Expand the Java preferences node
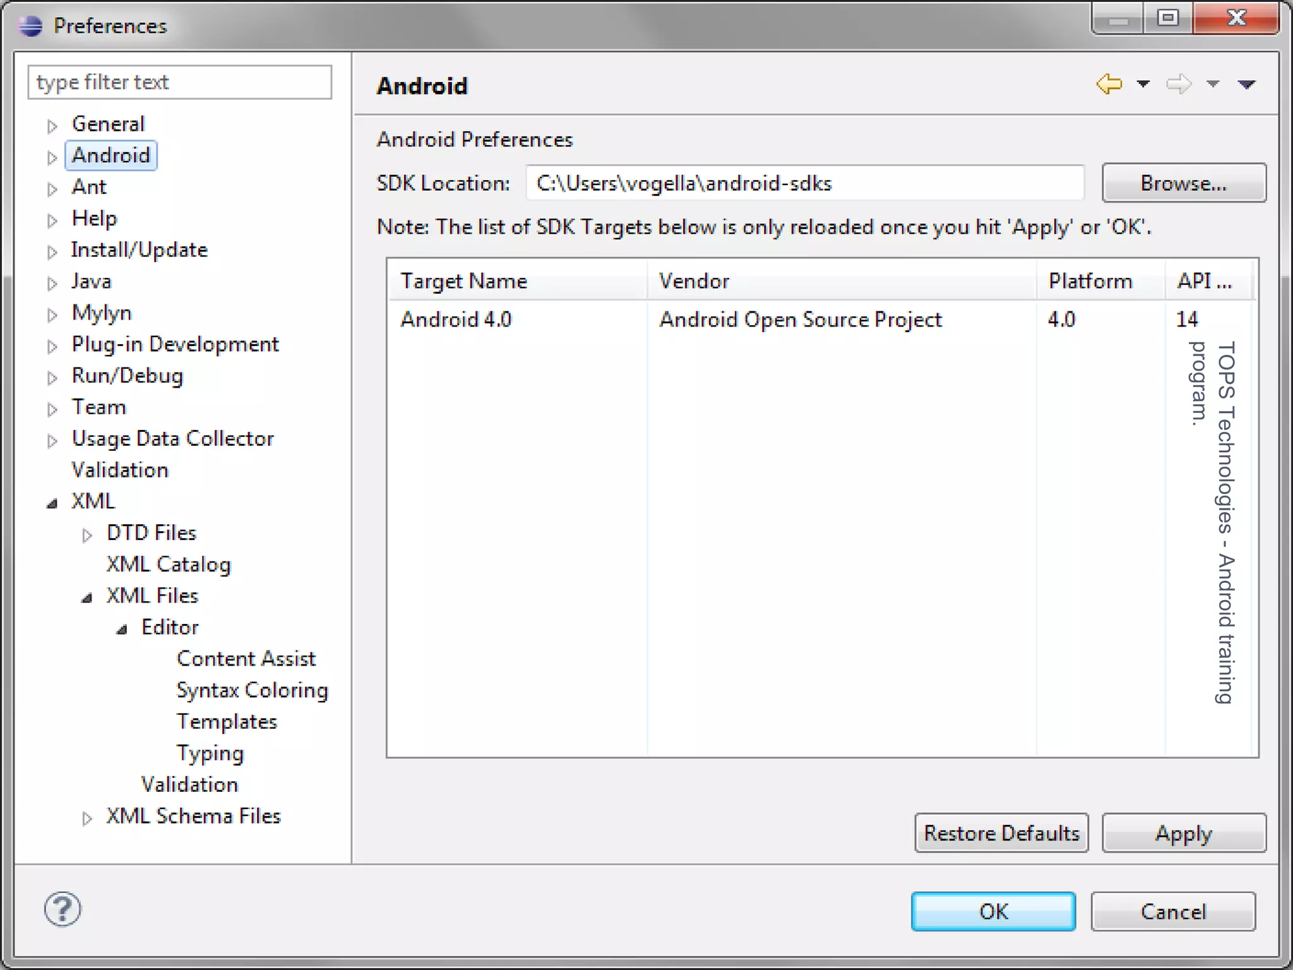This screenshot has height=970, width=1293. click(52, 283)
